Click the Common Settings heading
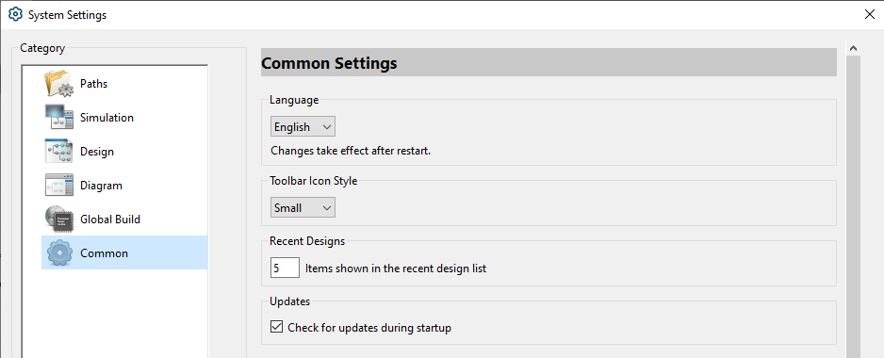Image resolution: width=884 pixels, height=358 pixels. pyautogui.click(x=329, y=62)
